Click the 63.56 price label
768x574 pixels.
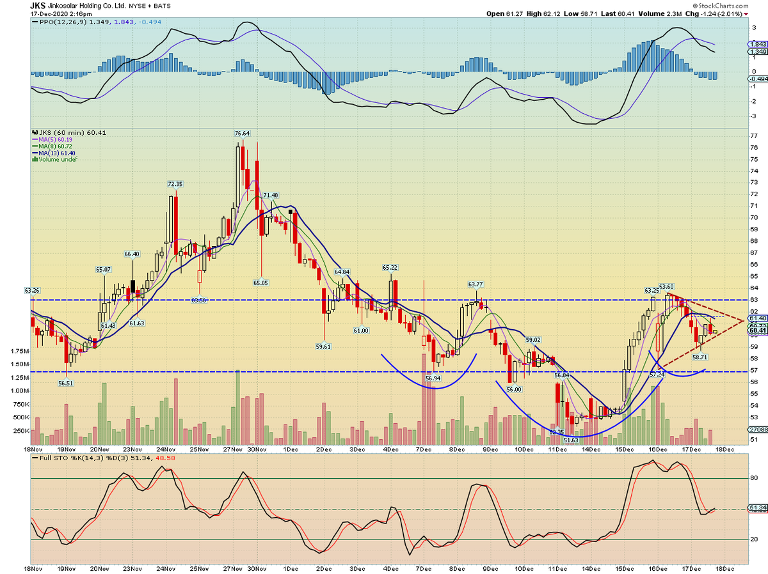199,300
